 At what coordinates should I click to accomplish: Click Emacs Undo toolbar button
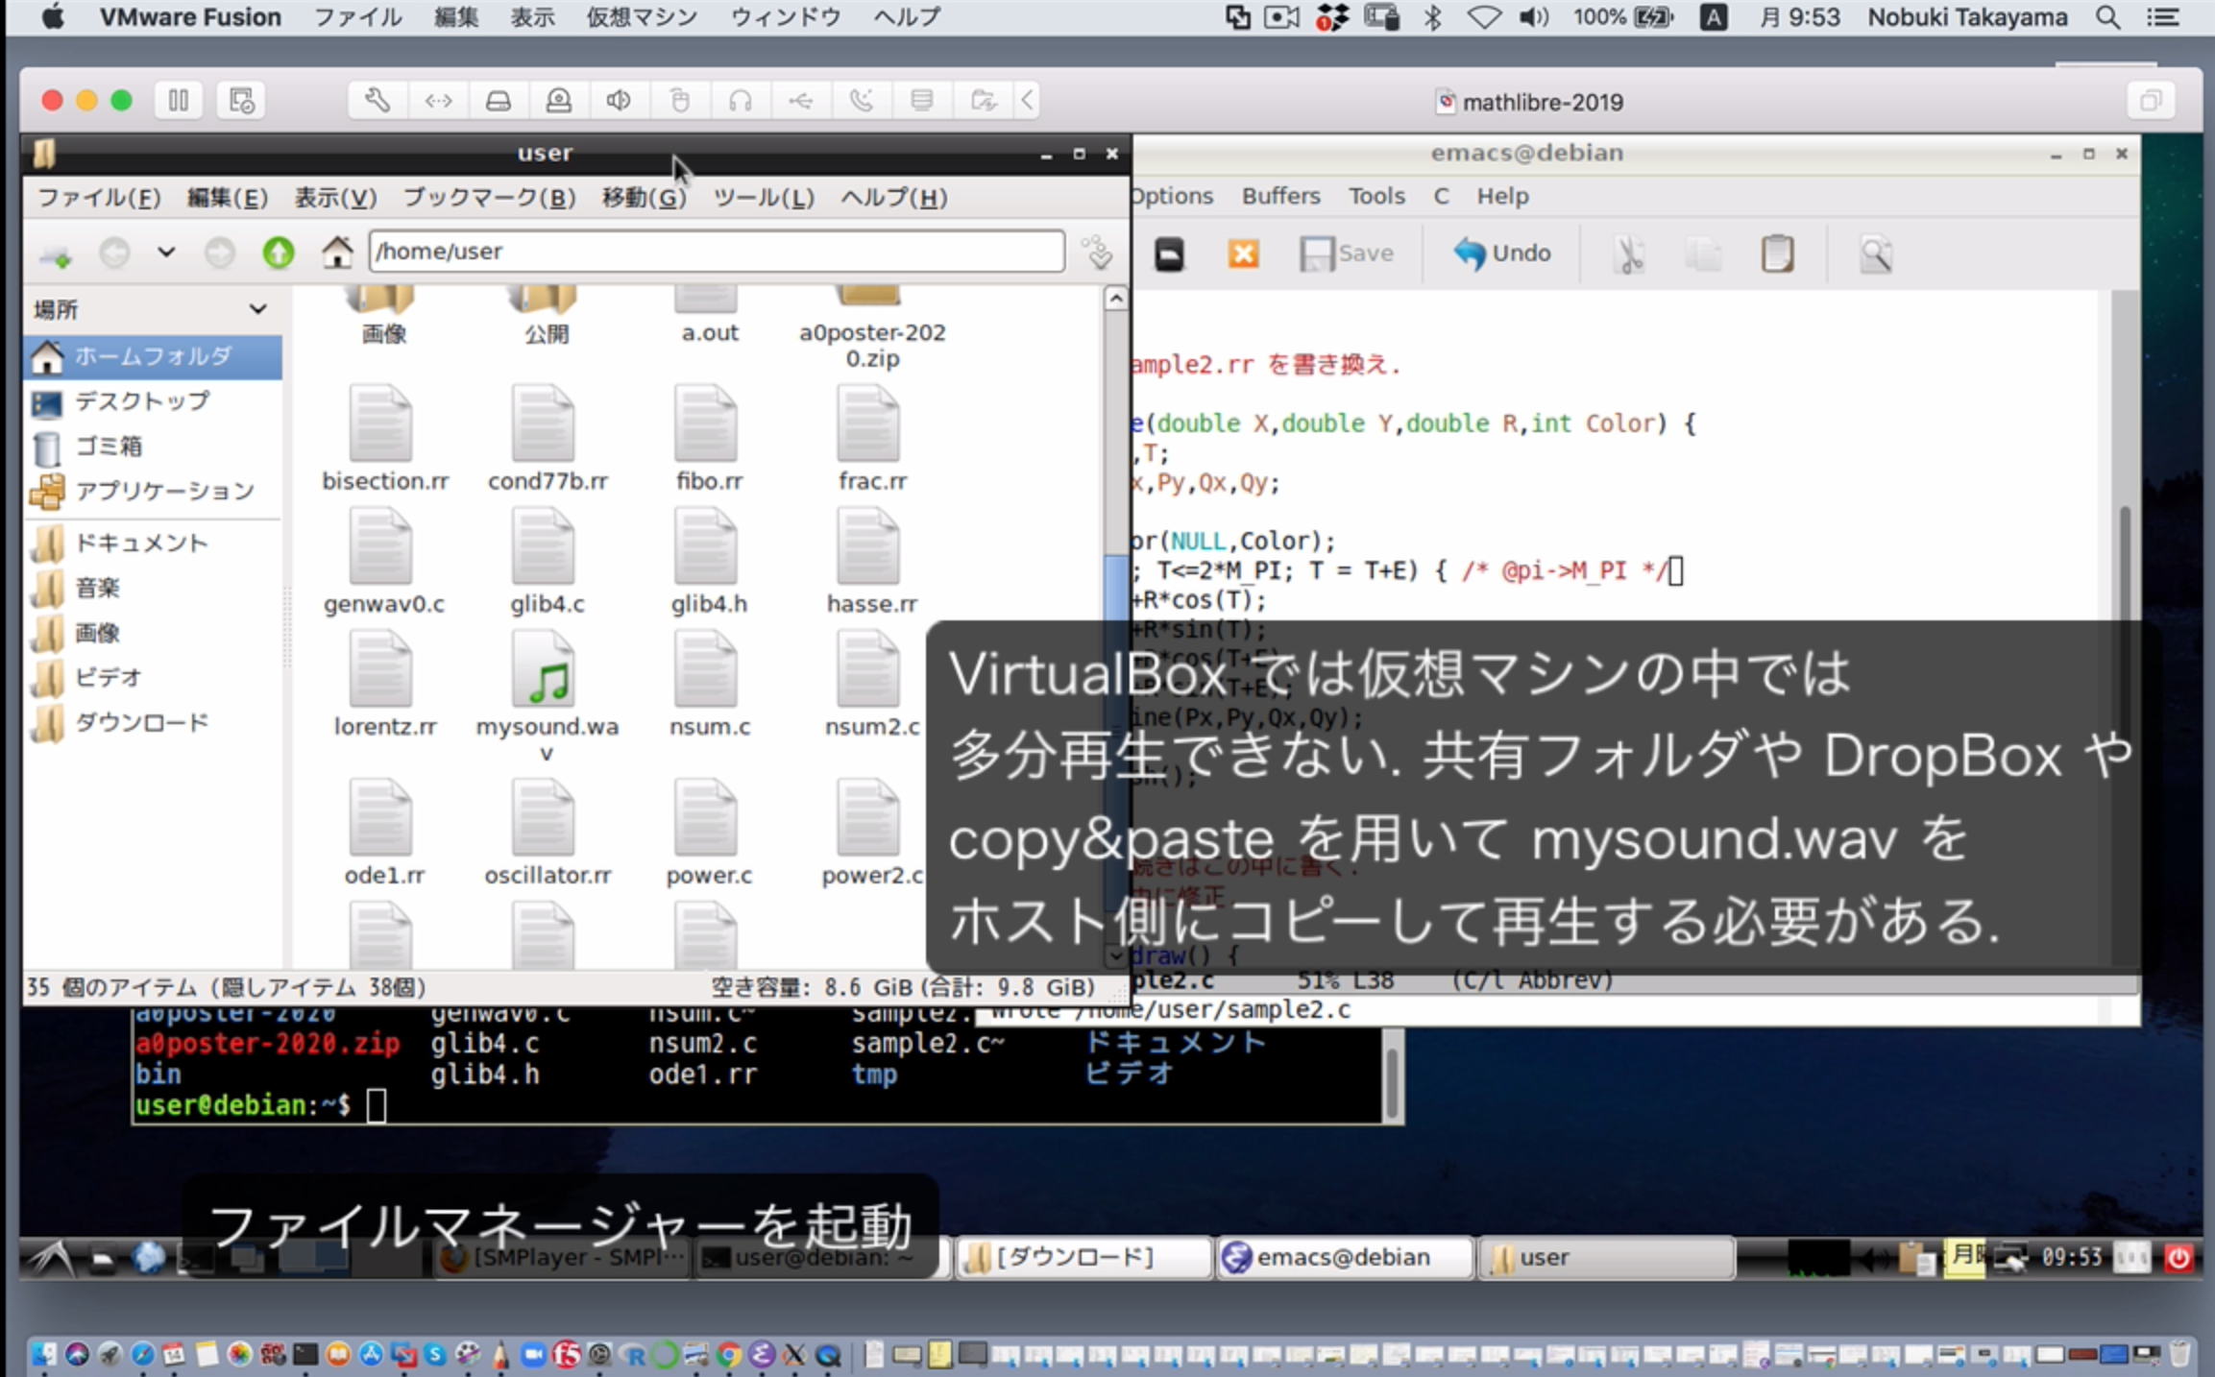[x=1502, y=254]
